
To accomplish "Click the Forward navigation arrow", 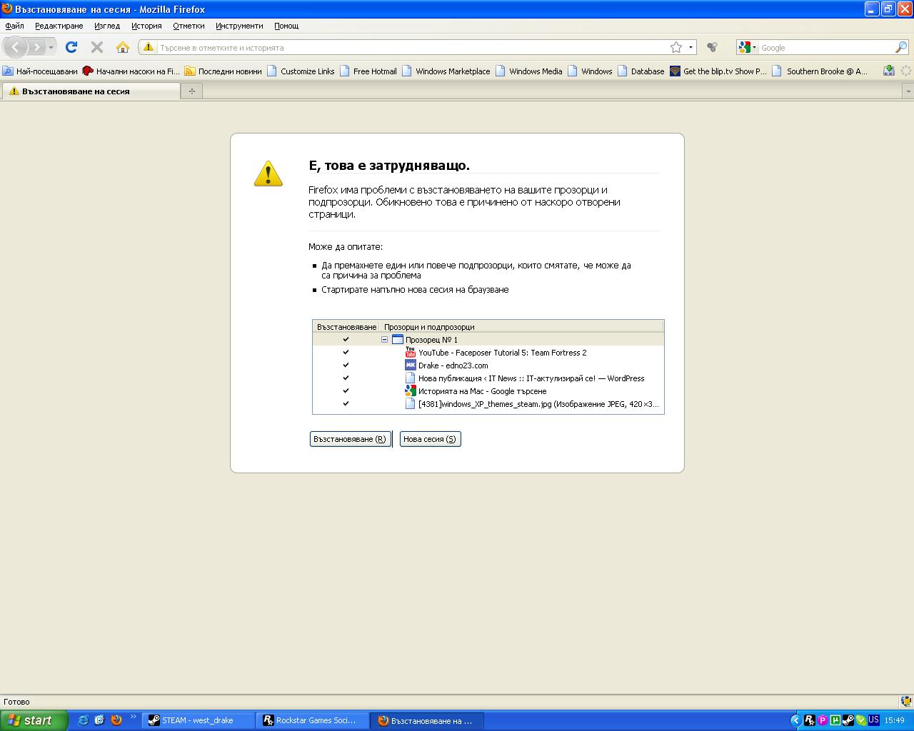I will coord(36,47).
